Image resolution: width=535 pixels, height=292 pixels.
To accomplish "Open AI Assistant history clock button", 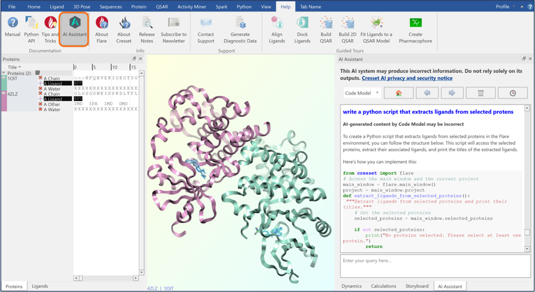I will point(512,93).
